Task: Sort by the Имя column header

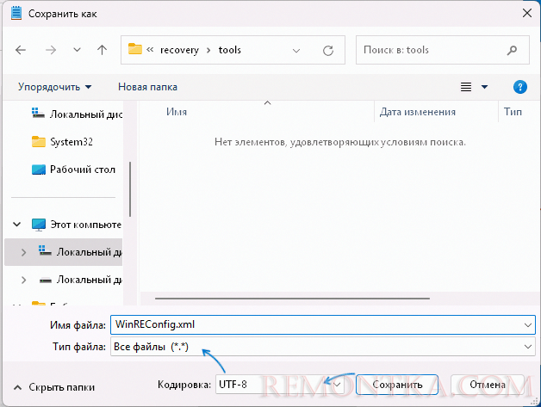Action: coord(177,112)
